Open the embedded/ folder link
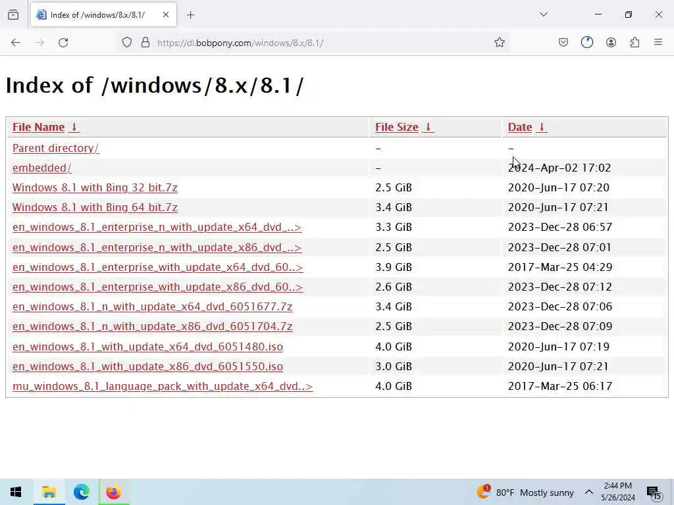The image size is (674, 505). [x=42, y=168]
